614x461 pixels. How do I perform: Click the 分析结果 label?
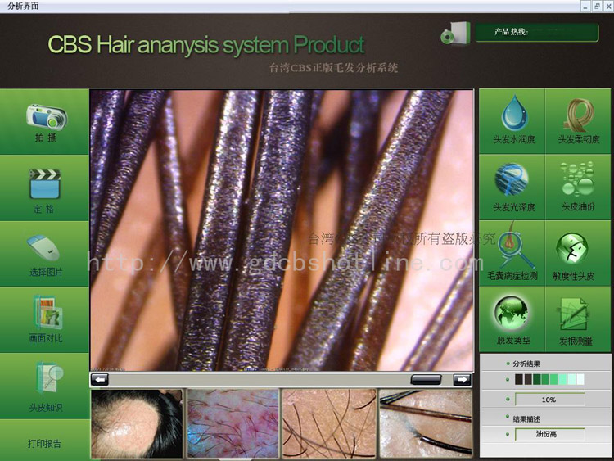(x=526, y=364)
